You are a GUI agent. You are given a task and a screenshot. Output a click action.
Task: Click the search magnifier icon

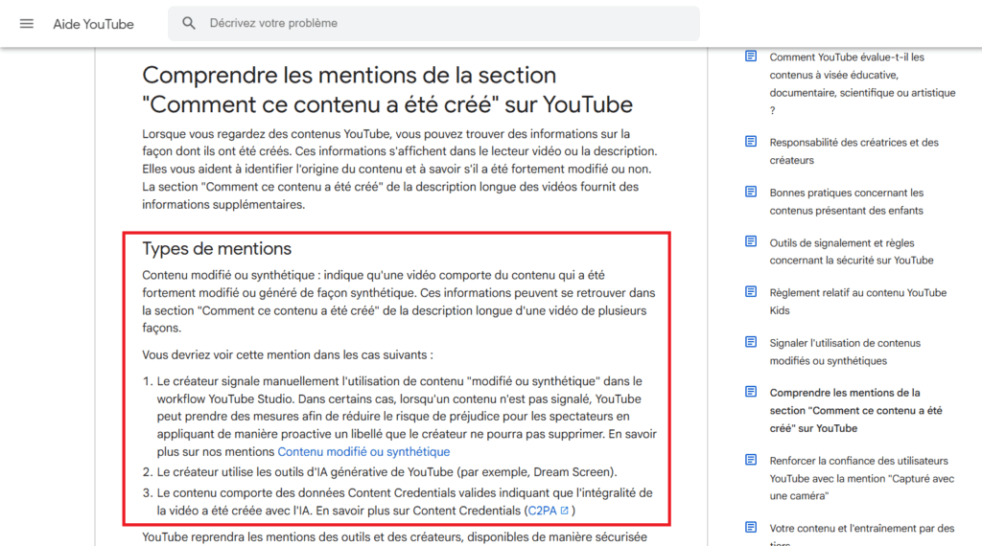[189, 23]
